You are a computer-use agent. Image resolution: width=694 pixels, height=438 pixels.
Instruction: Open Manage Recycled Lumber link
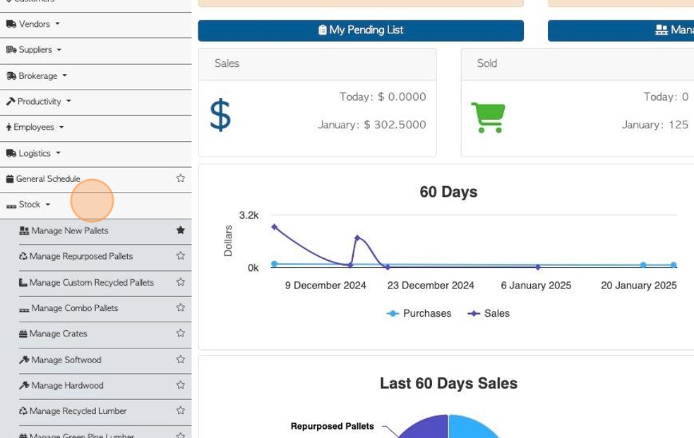(x=78, y=411)
